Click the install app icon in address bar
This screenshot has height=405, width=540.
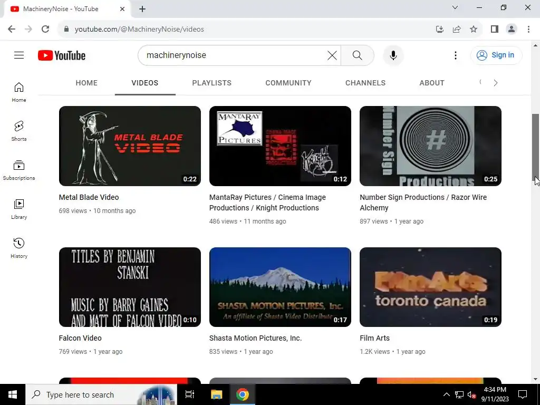(x=439, y=29)
